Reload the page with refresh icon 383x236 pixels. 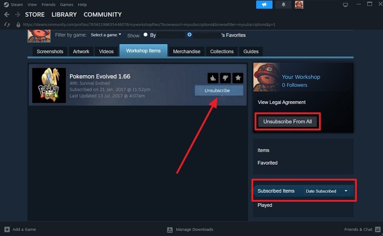pos(7,24)
